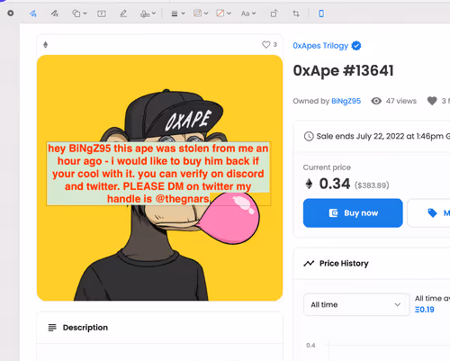Open the Shapes tool menu
Image resolution: width=450 pixels, height=361 pixels.
79,14
